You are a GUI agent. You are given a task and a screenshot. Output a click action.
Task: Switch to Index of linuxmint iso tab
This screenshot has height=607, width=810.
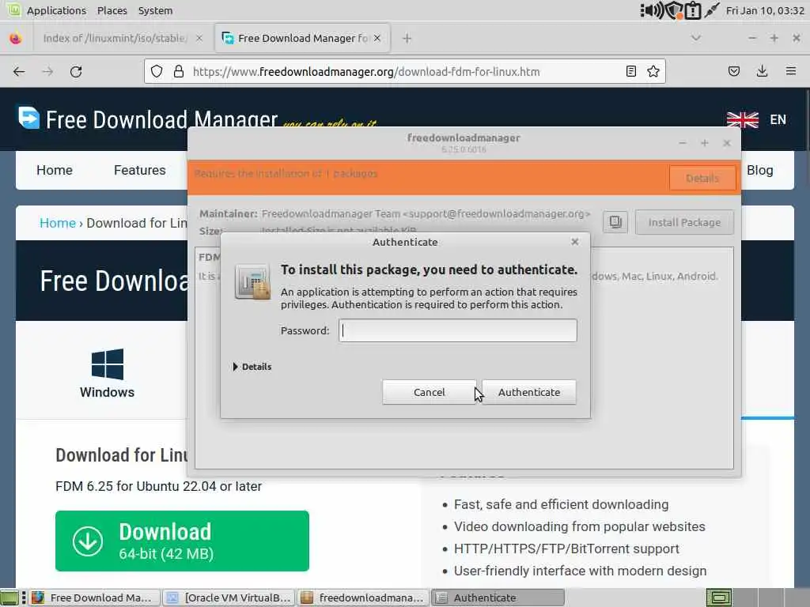(x=114, y=38)
